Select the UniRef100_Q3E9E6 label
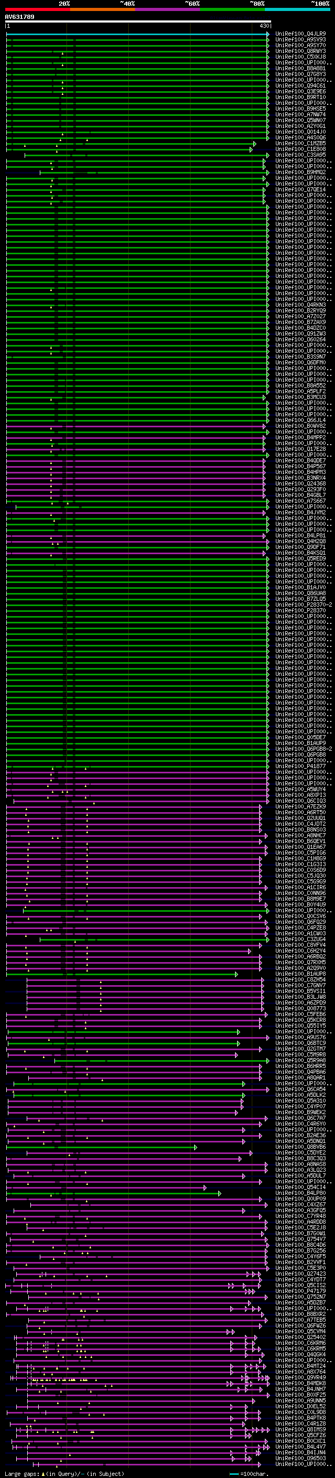 click(300, 91)
